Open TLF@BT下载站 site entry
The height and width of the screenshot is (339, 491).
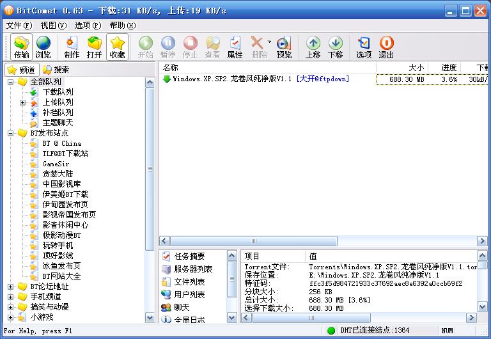point(65,154)
